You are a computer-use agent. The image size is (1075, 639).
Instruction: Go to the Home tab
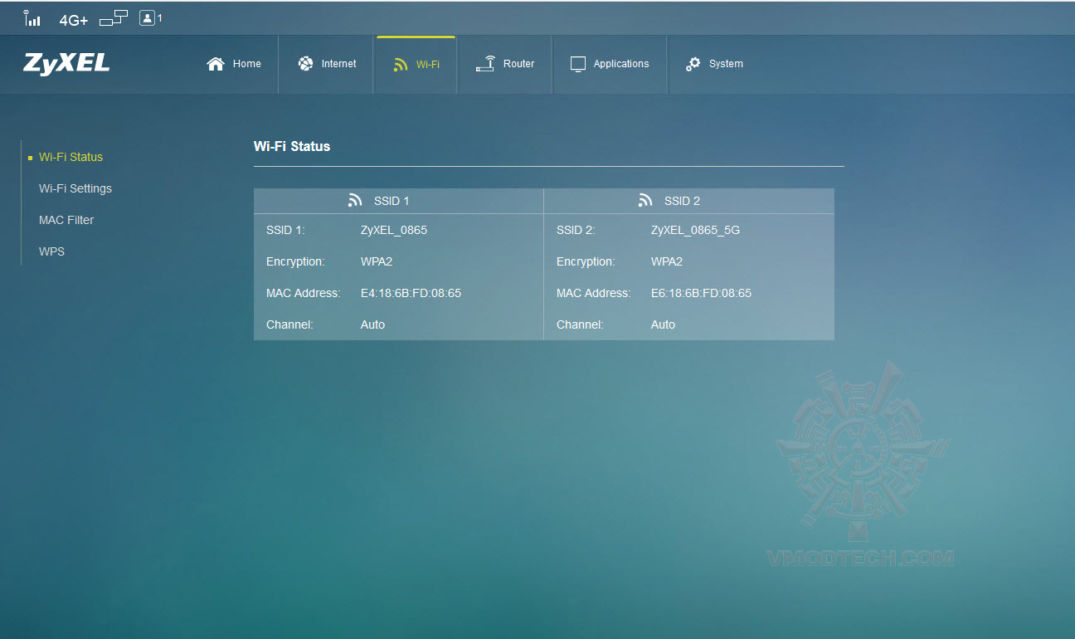(x=234, y=64)
